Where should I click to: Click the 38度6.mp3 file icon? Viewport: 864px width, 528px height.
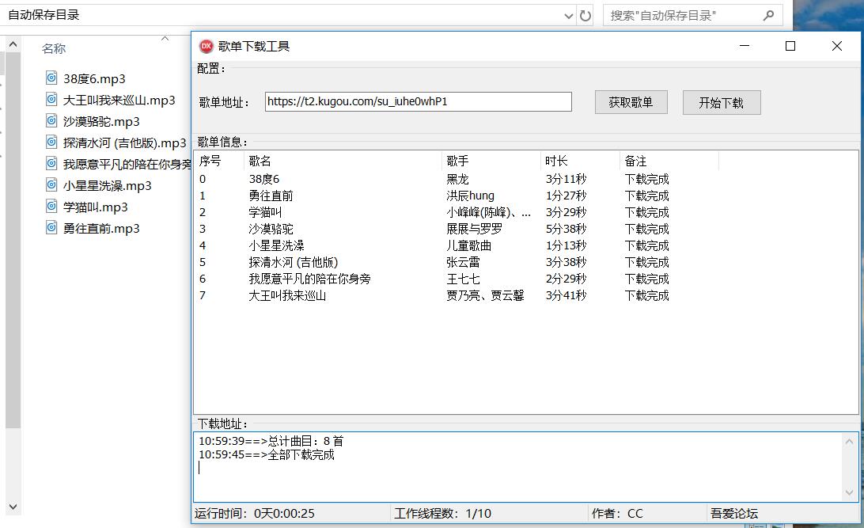coord(49,78)
